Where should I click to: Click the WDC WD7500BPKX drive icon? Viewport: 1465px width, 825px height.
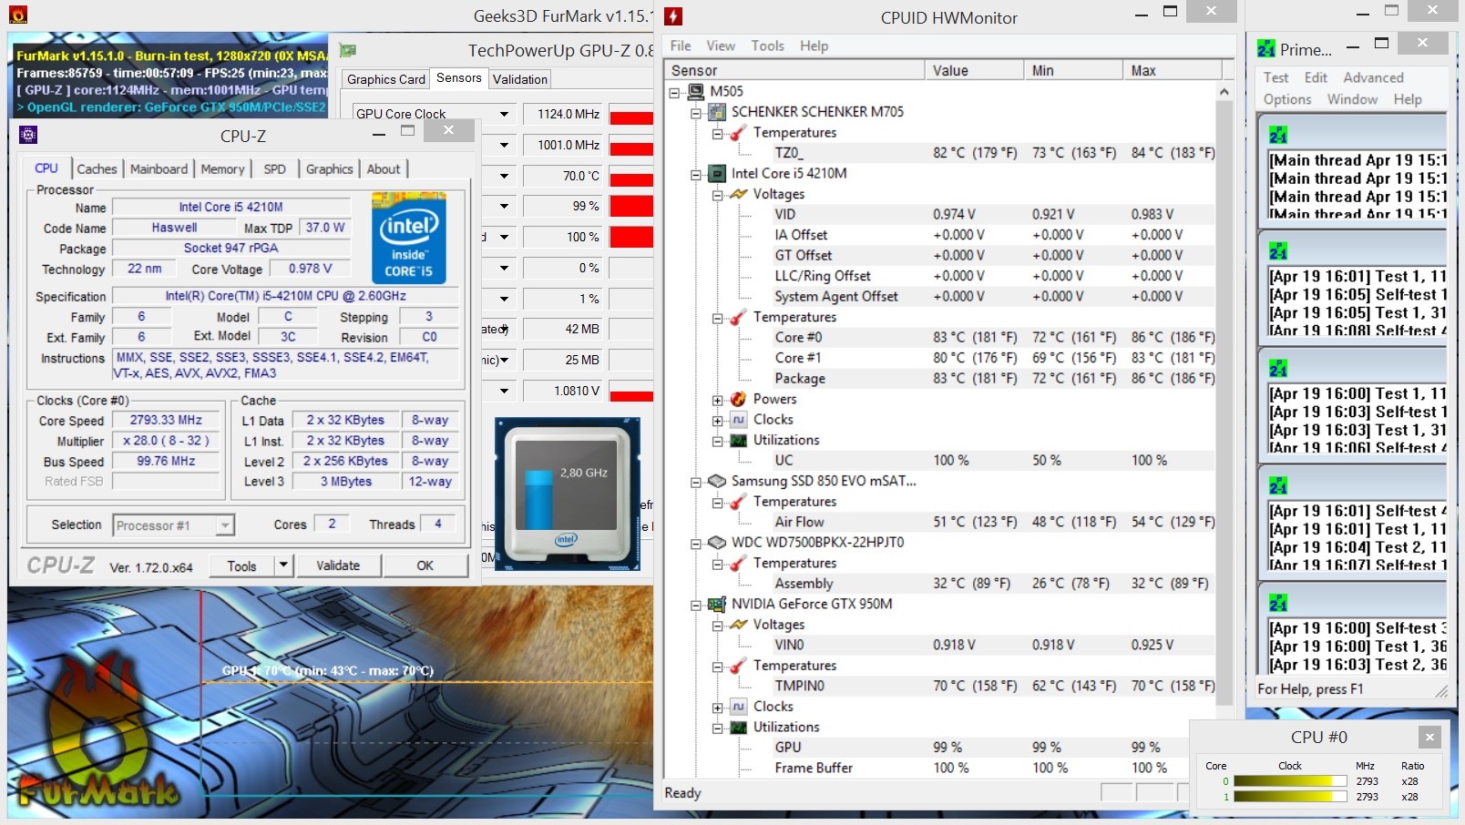coord(717,543)
